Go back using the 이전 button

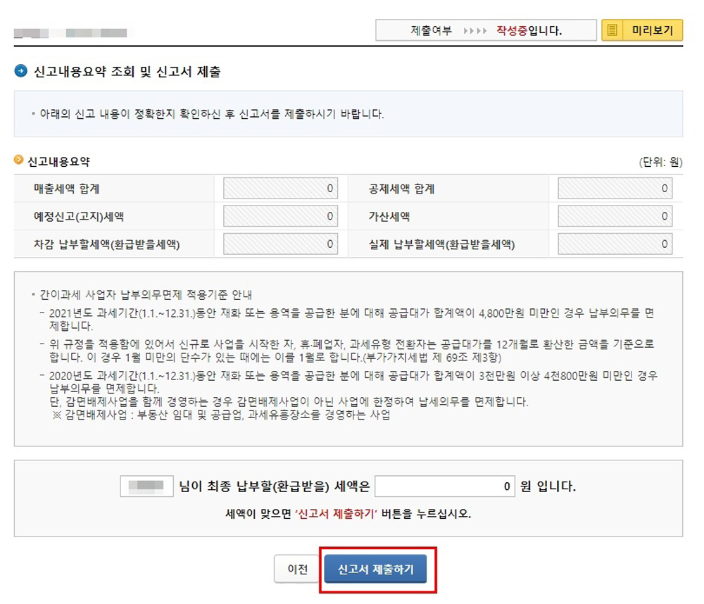point(297,569)
